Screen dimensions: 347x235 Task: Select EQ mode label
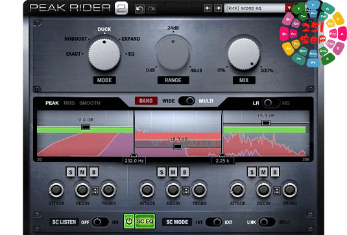(x=131, y=54)
